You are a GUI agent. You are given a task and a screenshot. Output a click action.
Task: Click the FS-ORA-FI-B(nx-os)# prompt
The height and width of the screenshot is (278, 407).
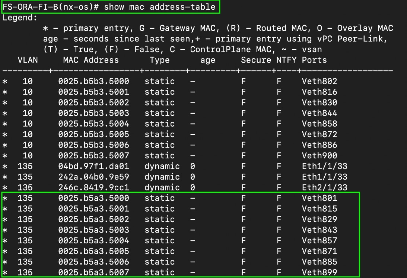pos(50,7)
